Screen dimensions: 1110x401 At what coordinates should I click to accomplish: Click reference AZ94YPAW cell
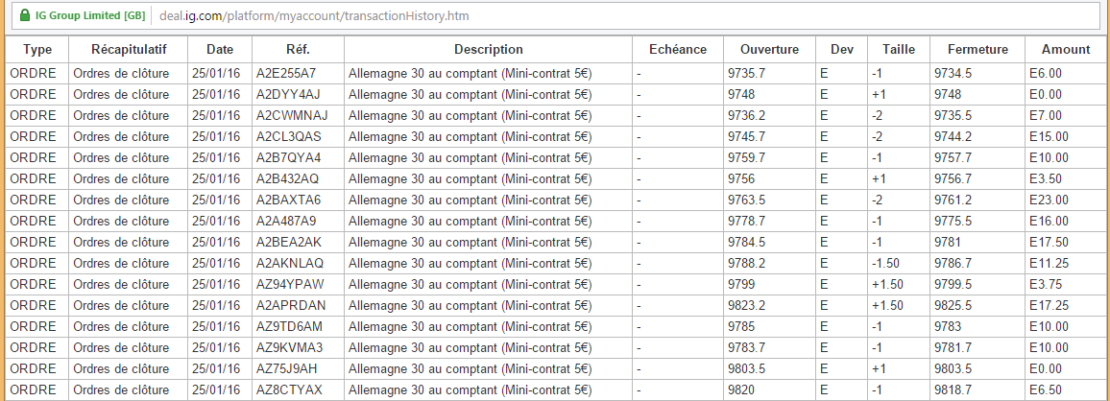(289, 284)
